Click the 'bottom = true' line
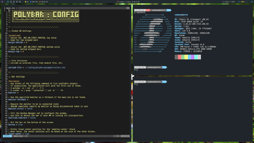254x143 pixels. click(x=15, y=125)
